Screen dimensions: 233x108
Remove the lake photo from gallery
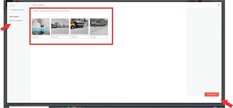(x=48, y=19)
